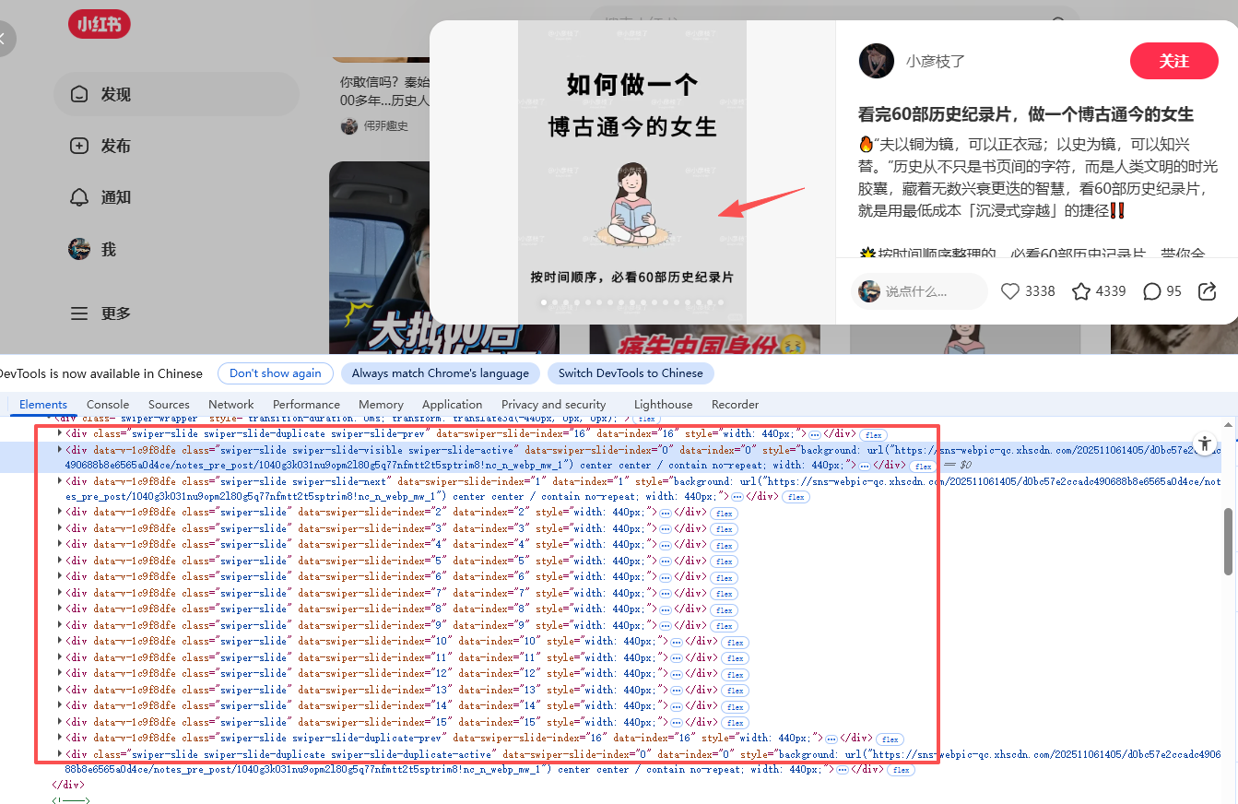Open author name 小彦枝了

tap(936, 62)
